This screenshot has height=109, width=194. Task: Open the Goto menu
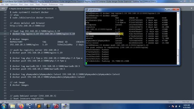click(32, 5)
